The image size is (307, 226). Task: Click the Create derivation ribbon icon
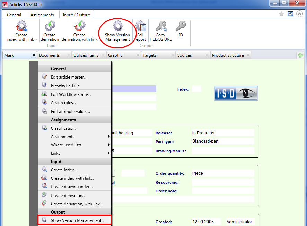click(x=50, y=27)
